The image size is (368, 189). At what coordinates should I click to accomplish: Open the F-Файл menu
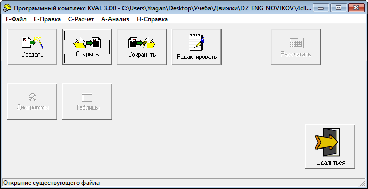(16, 19)
